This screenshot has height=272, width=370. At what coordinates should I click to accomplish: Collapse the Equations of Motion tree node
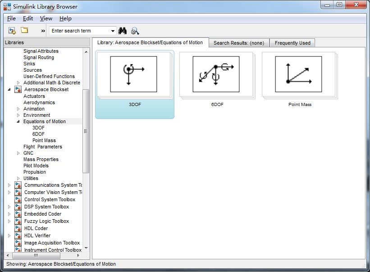[18, 121]
